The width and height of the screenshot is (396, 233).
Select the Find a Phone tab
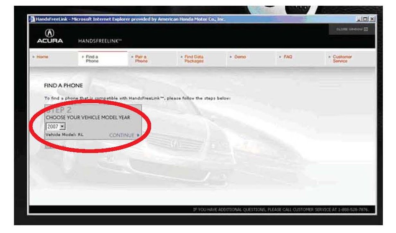coord(92,59)
